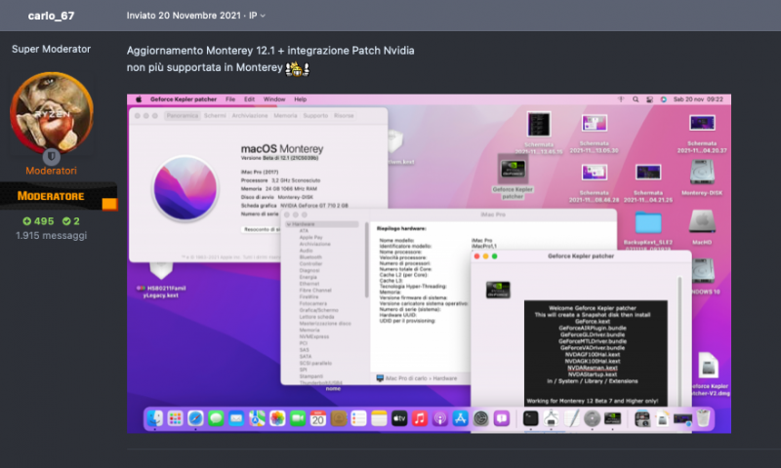Open carlo_67 avatar image
Image resolution: width=781 pixels, height=468 pixels.
click(52, 113)
